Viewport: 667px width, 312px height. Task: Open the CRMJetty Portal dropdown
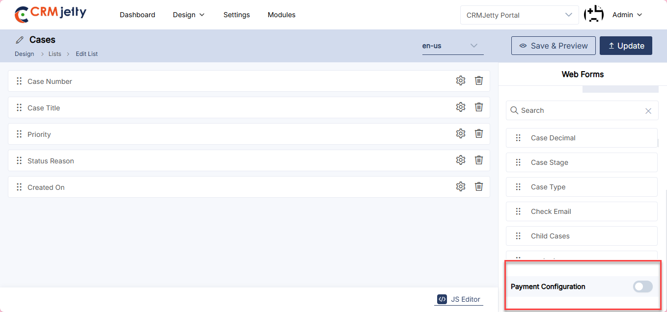click(x=519, y=15)
